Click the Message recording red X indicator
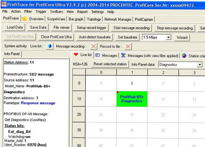205x147 pixels. click(x=93, y=46)
